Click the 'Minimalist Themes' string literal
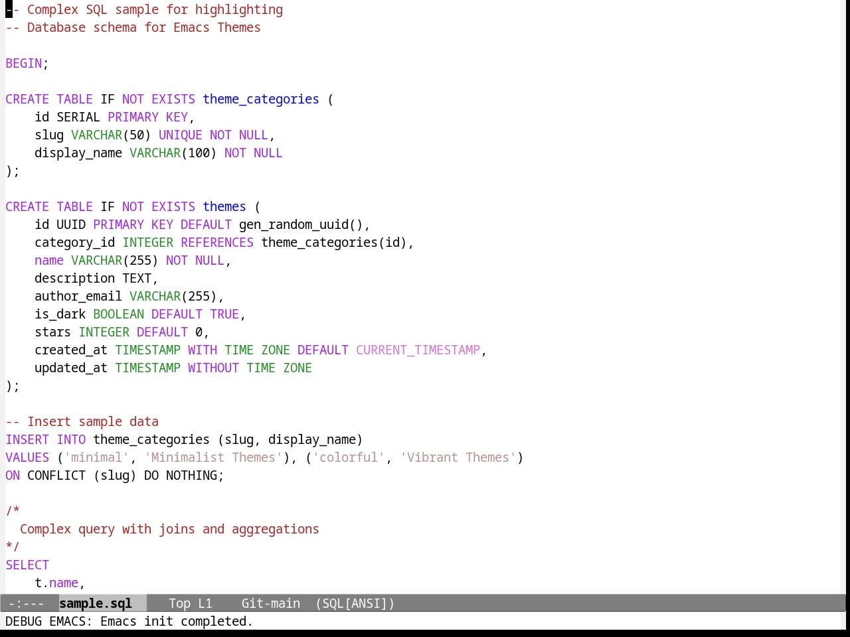This screenshot has height=637, width=850. [x=213, y=457]
